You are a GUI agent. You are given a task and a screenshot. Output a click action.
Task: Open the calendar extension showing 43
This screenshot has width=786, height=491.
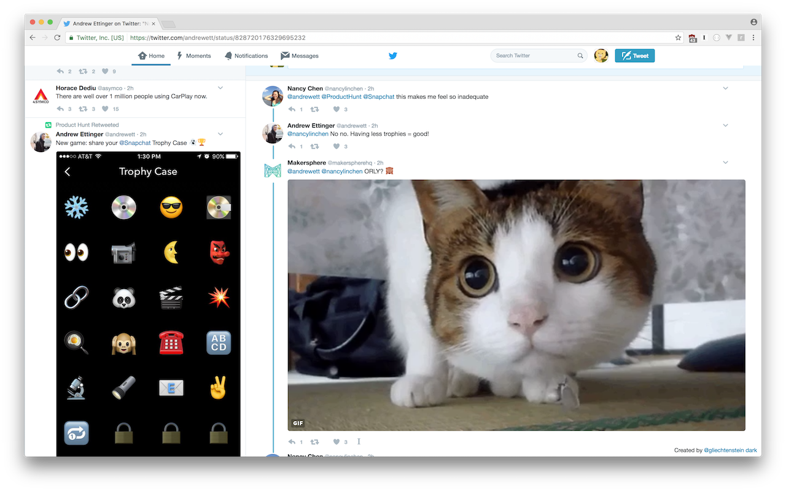[693, 37]
